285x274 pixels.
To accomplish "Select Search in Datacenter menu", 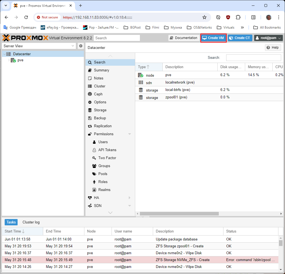I will point(110,62).
